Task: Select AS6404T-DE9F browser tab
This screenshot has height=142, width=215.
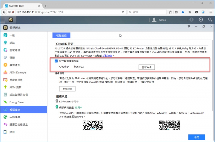Action: (22, 6)
